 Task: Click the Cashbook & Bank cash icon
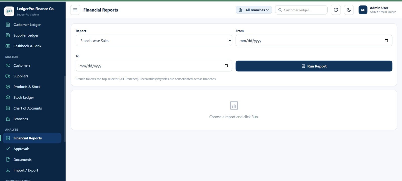[x=8, y=46]
